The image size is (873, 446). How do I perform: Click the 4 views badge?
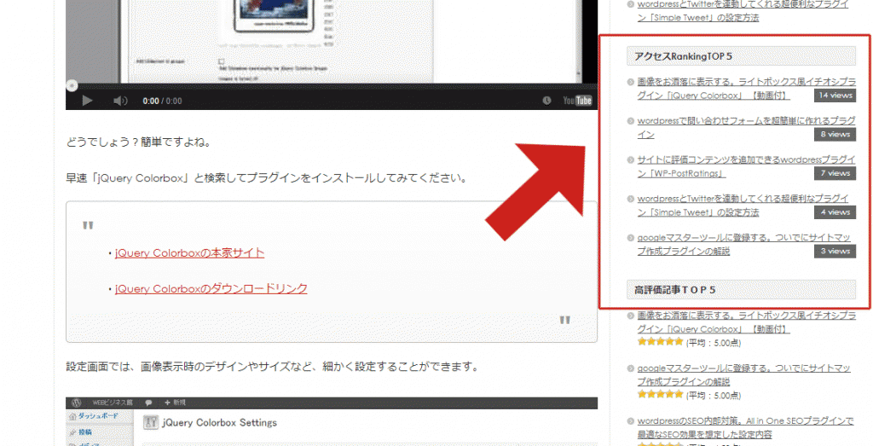point(835,212)
